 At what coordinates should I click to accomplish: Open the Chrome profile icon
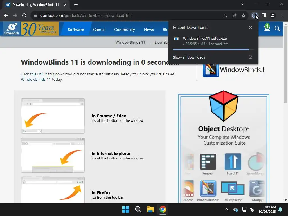(x=273, y=16)
